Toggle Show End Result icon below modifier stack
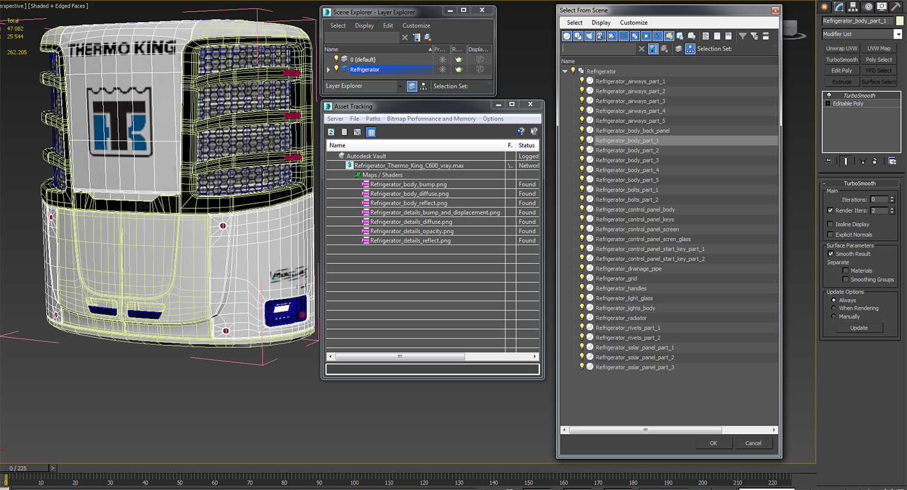Viewport: 907px width, 490px height. 846,161
